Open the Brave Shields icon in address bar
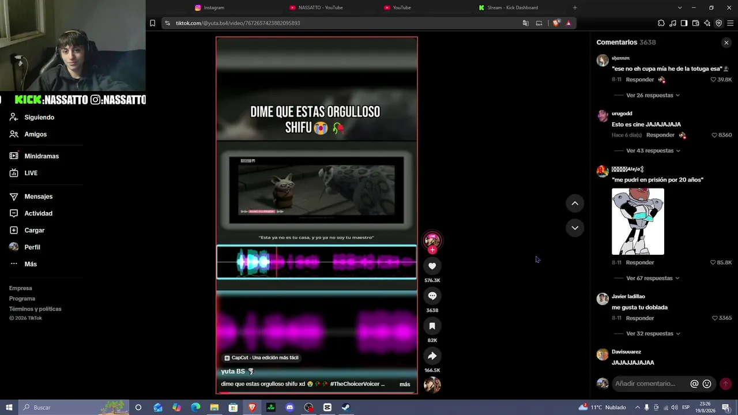 point(556,23)
